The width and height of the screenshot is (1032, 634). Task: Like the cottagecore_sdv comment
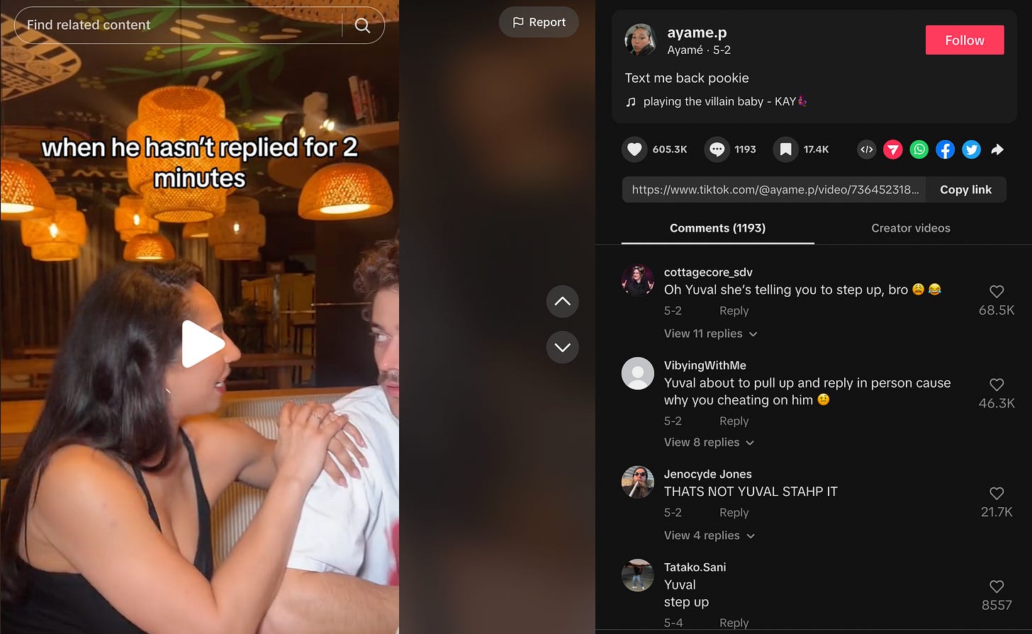point(997,291)
